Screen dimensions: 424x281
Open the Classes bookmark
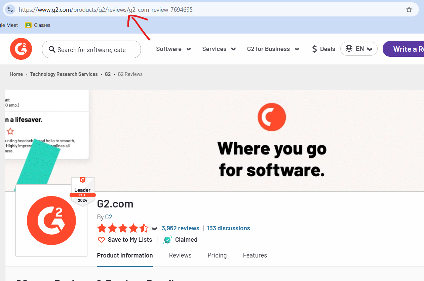click(x=38, y=25)
